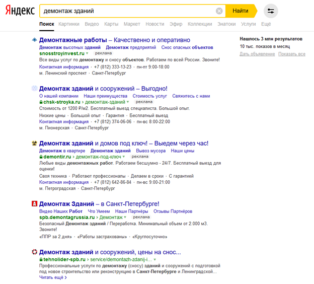Click lock icon beside demontir.ru
The image size is (314, 284).
click(41, 157)
